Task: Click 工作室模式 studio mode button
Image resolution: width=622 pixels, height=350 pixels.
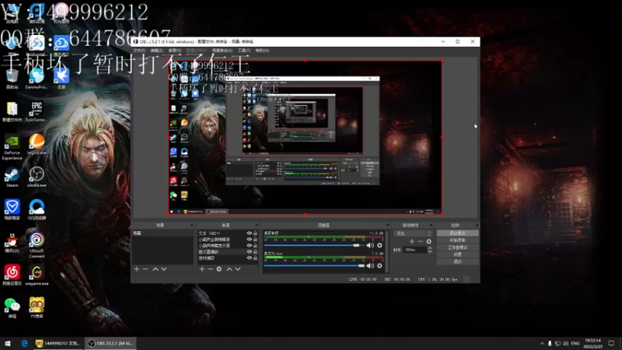Action: (458, 247)
